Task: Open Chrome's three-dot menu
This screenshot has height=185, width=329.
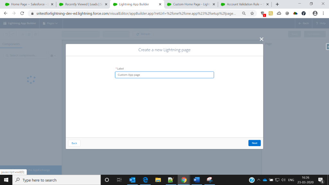Action: (324, 13)
